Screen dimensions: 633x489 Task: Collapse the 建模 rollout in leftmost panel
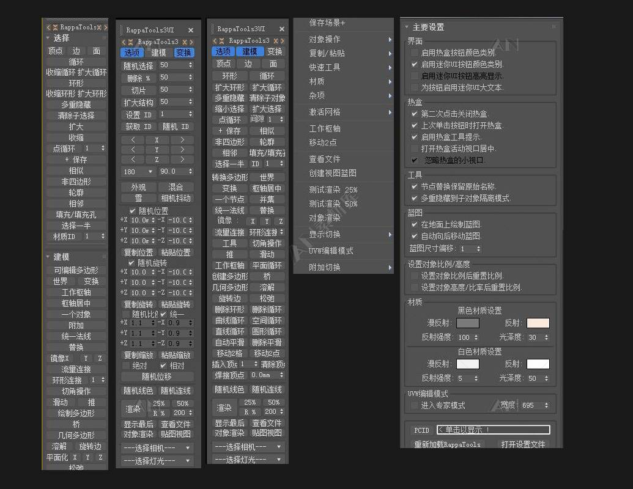tap(48, 257)
